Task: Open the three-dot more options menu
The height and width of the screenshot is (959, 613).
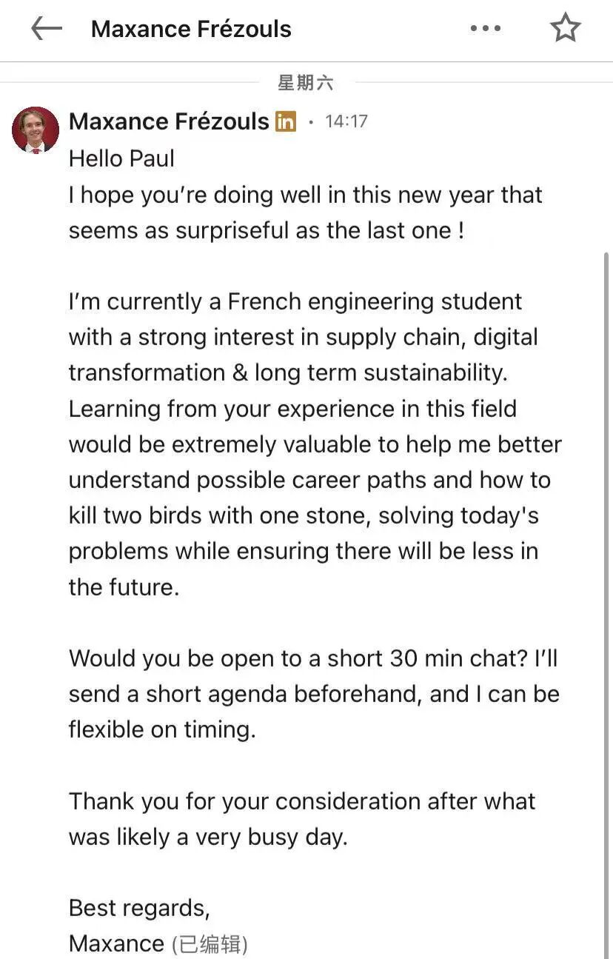Action: tap(486, 29)
